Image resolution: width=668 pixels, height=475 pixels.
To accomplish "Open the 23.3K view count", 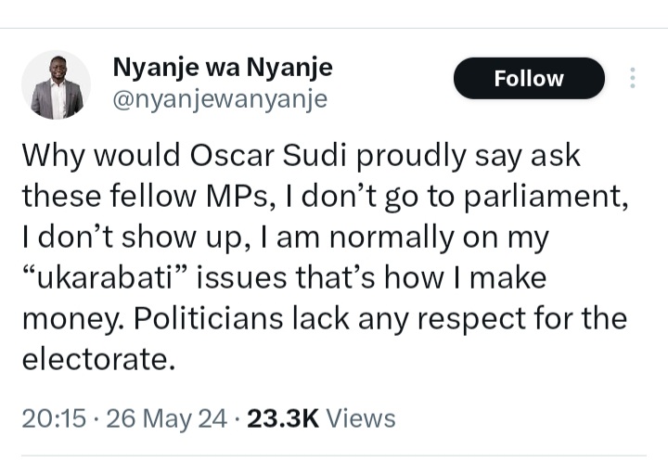I will pos(283,418).
